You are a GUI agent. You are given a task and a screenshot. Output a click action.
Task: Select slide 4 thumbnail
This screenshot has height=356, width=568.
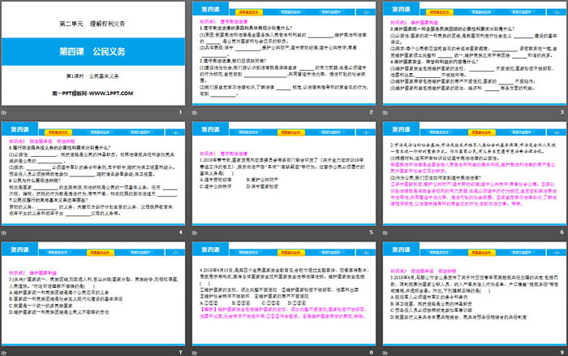93,173
